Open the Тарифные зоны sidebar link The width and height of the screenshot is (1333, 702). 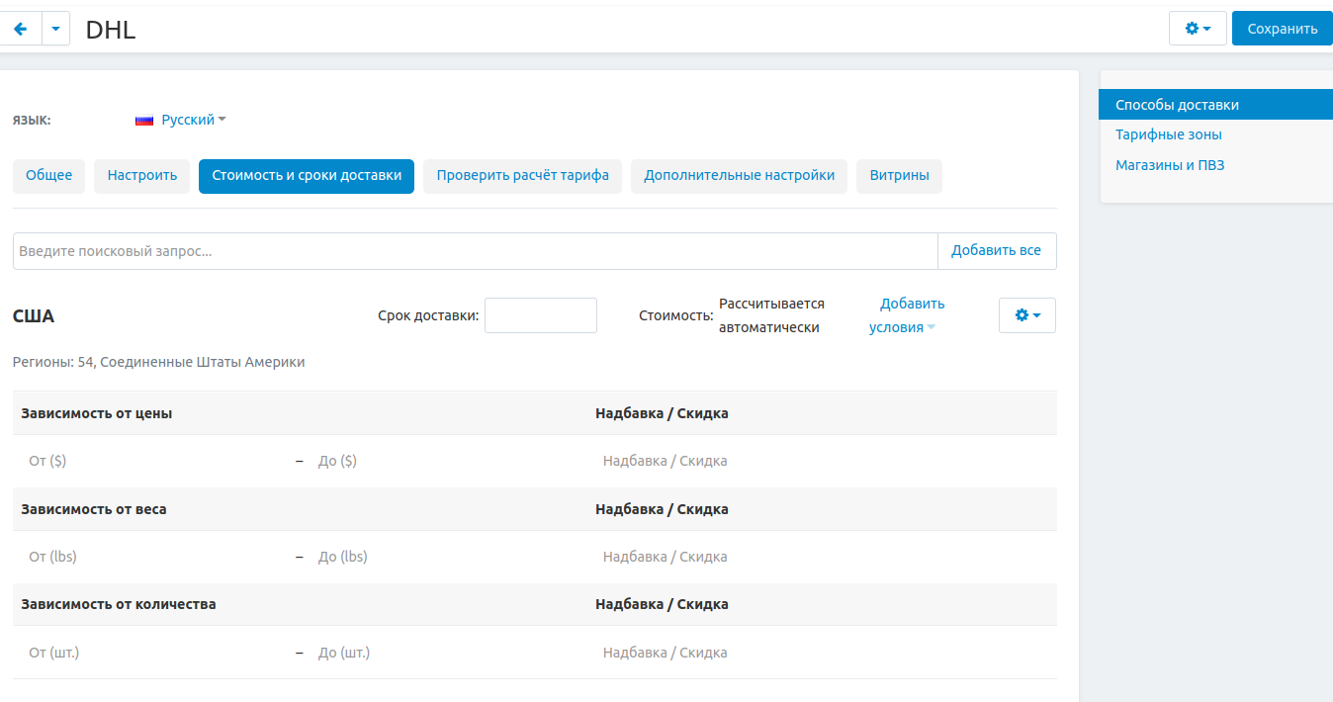pos(1168,134)
